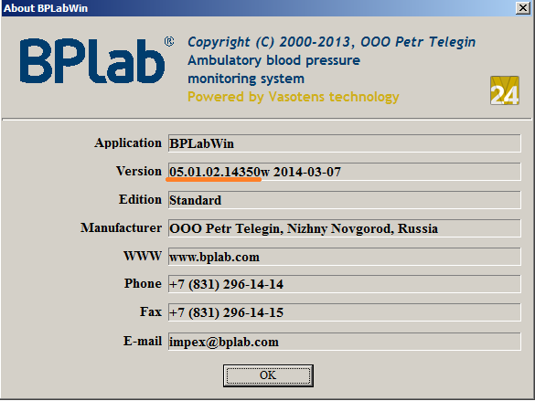Click the OK button
The width and height of the screenshot is (535, 401).
(268, 375)
